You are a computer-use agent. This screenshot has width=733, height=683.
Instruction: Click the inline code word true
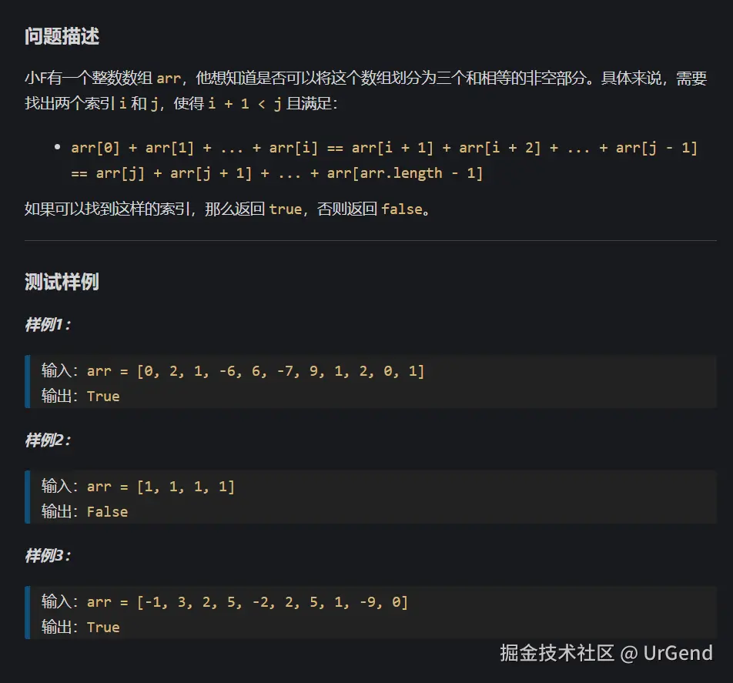[x=286, y=209]
